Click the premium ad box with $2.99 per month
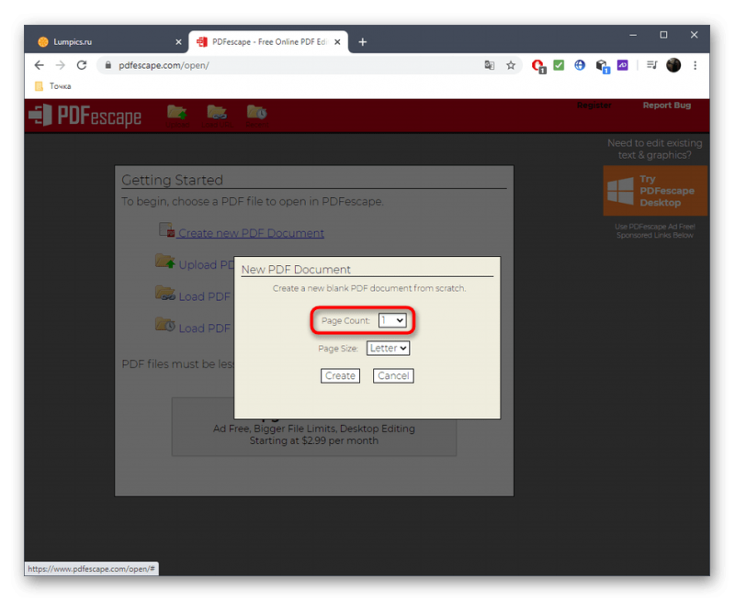The image size is (735, 601). point(314,427)
